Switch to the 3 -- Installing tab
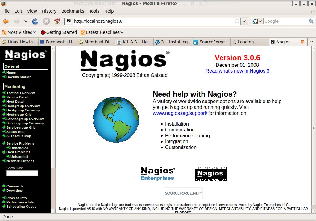Viewport: 316px width, 221px height. click(173, 42)
